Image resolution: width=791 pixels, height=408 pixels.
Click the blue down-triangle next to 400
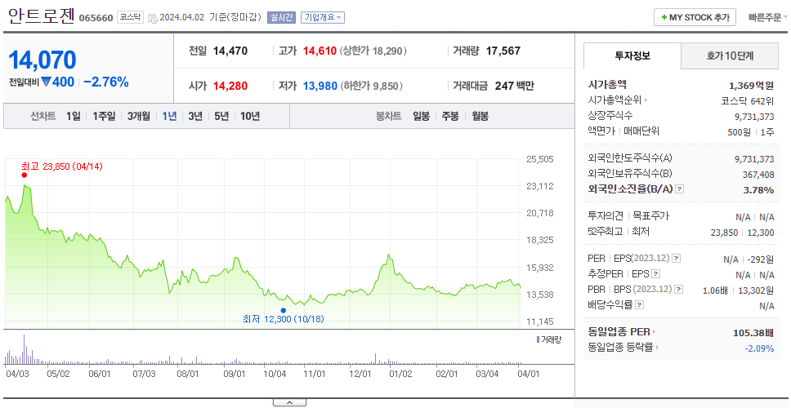(46, 82)
